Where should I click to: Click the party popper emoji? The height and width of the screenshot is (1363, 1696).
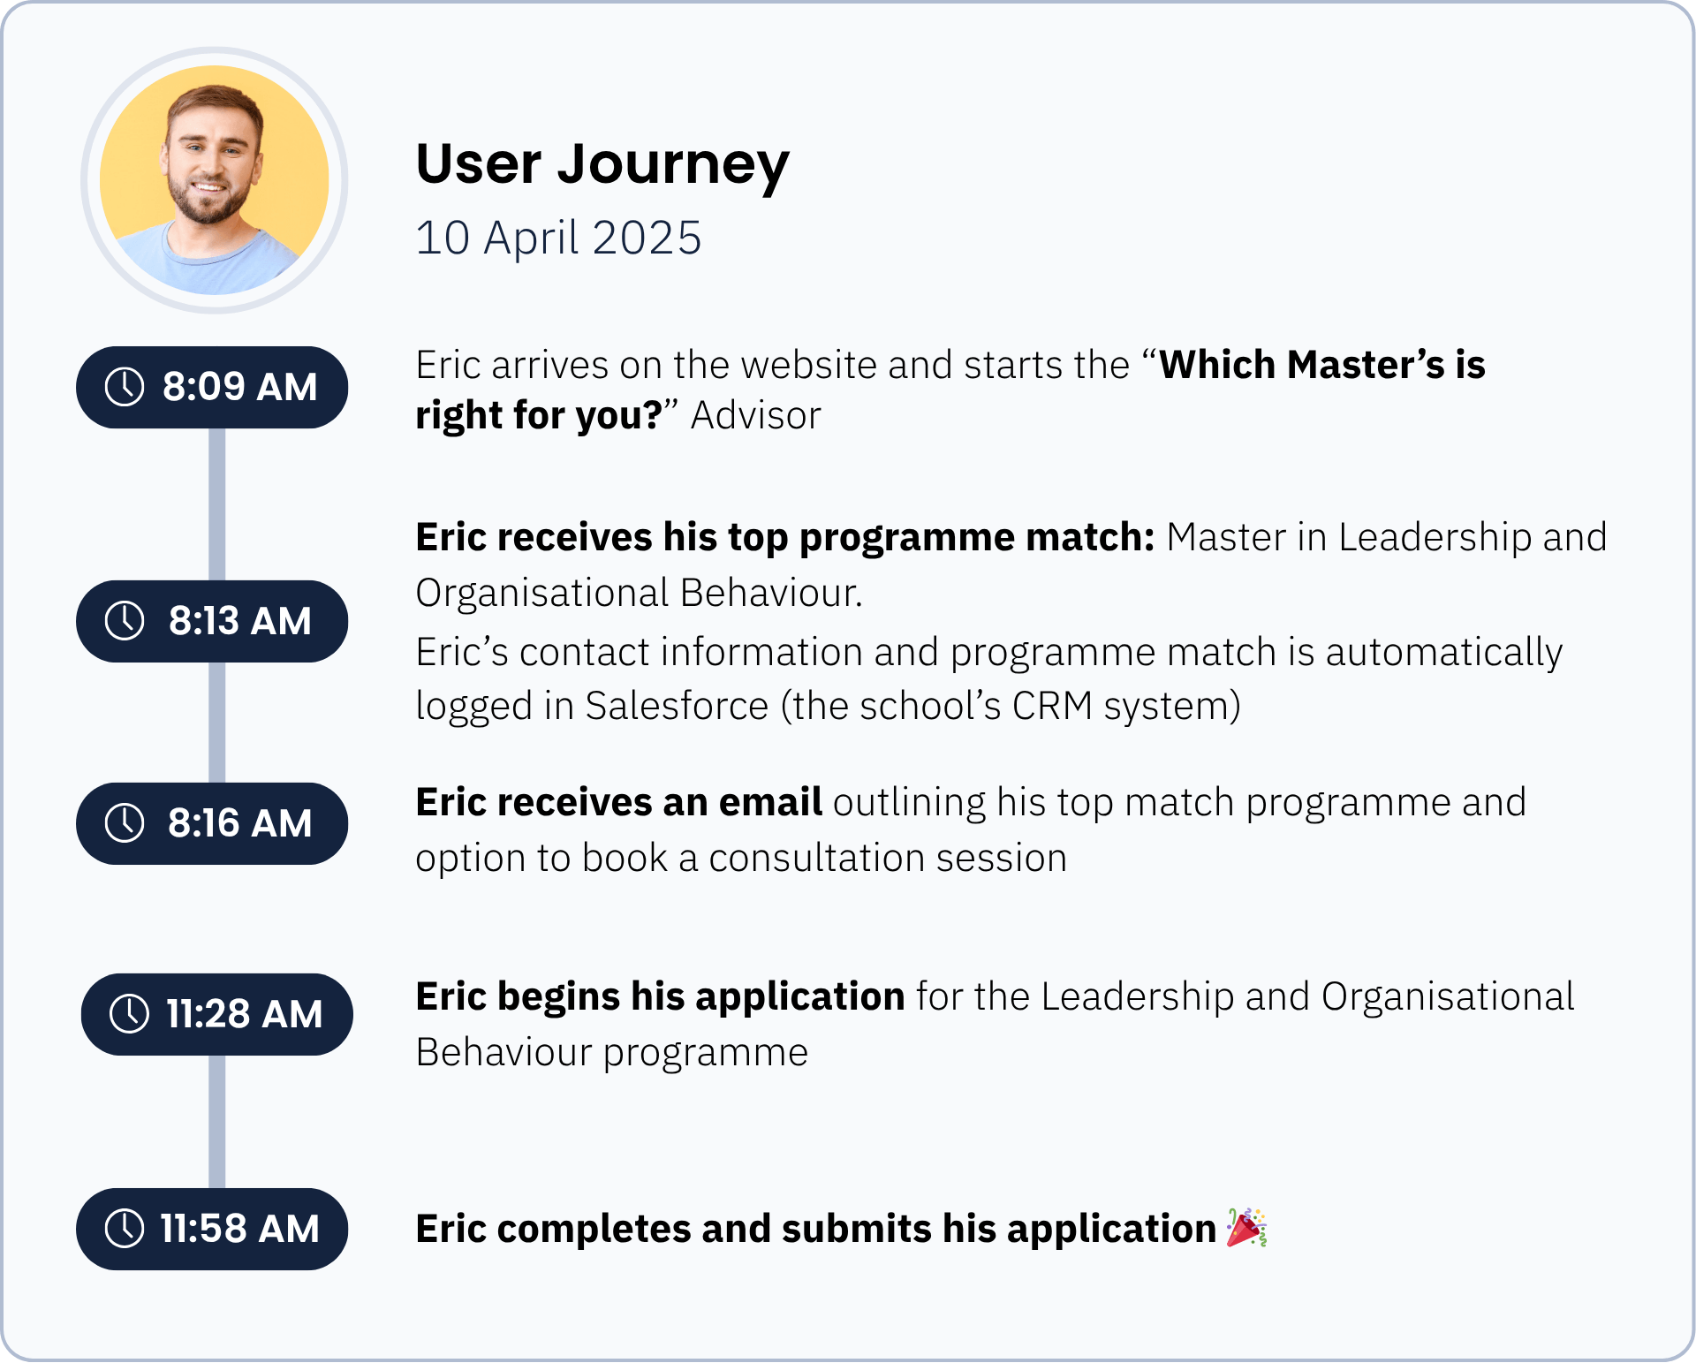point(1247,1228)
